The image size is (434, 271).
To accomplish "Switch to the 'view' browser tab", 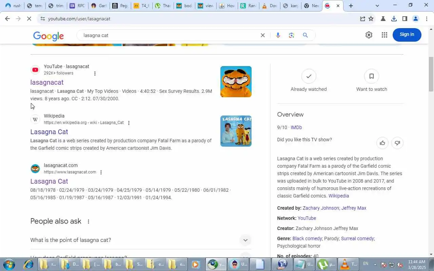I will 205,6.
